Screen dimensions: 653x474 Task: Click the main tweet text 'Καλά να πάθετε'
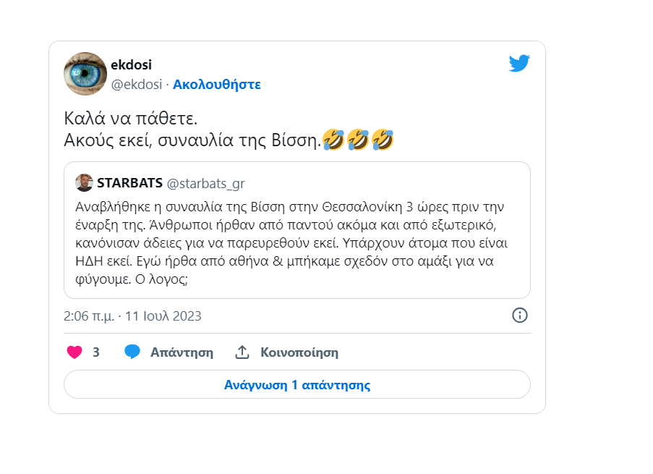coord(130,119)
